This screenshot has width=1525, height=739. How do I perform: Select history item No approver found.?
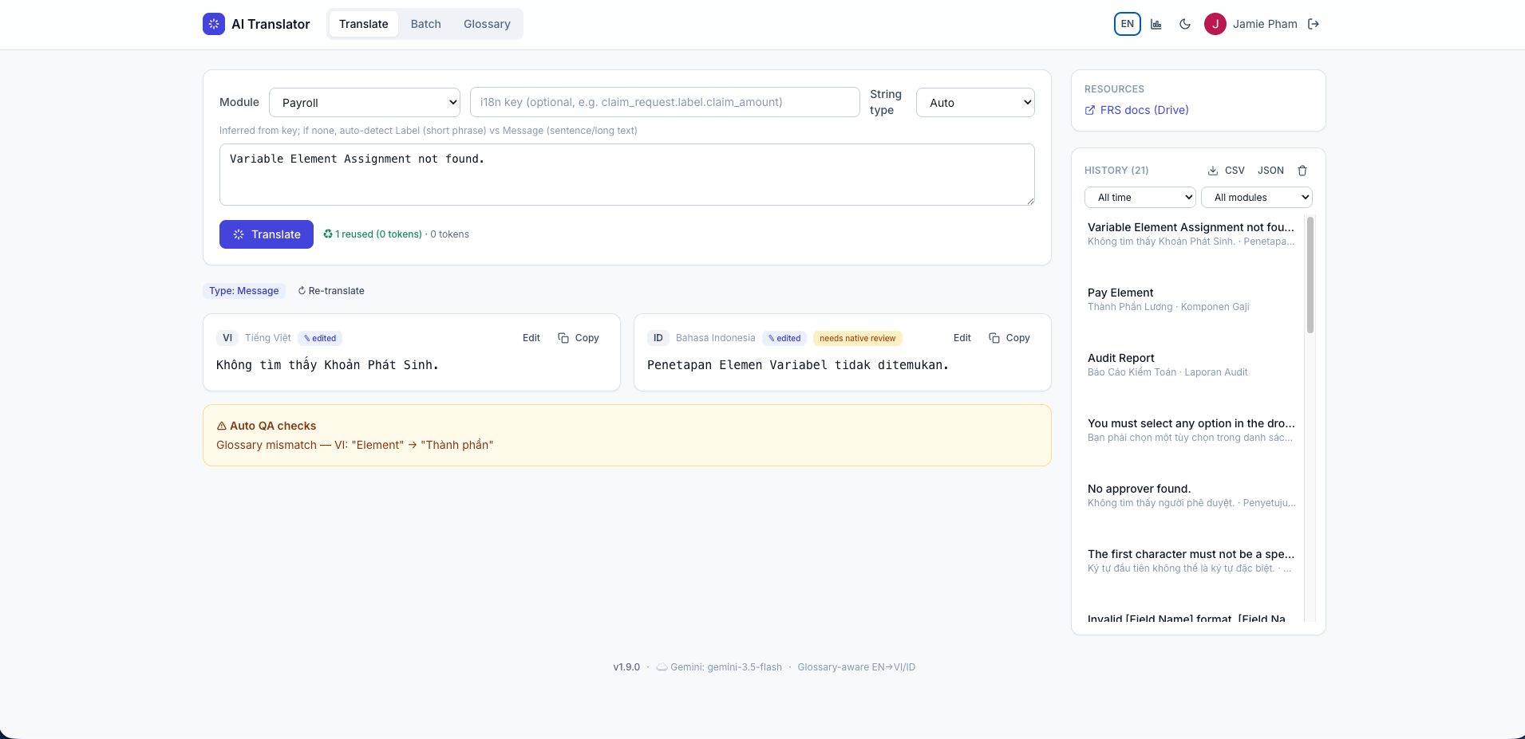(x=1191, y=495)
